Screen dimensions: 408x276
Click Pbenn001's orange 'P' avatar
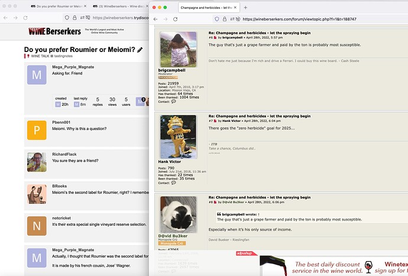(x=37, y=130)
